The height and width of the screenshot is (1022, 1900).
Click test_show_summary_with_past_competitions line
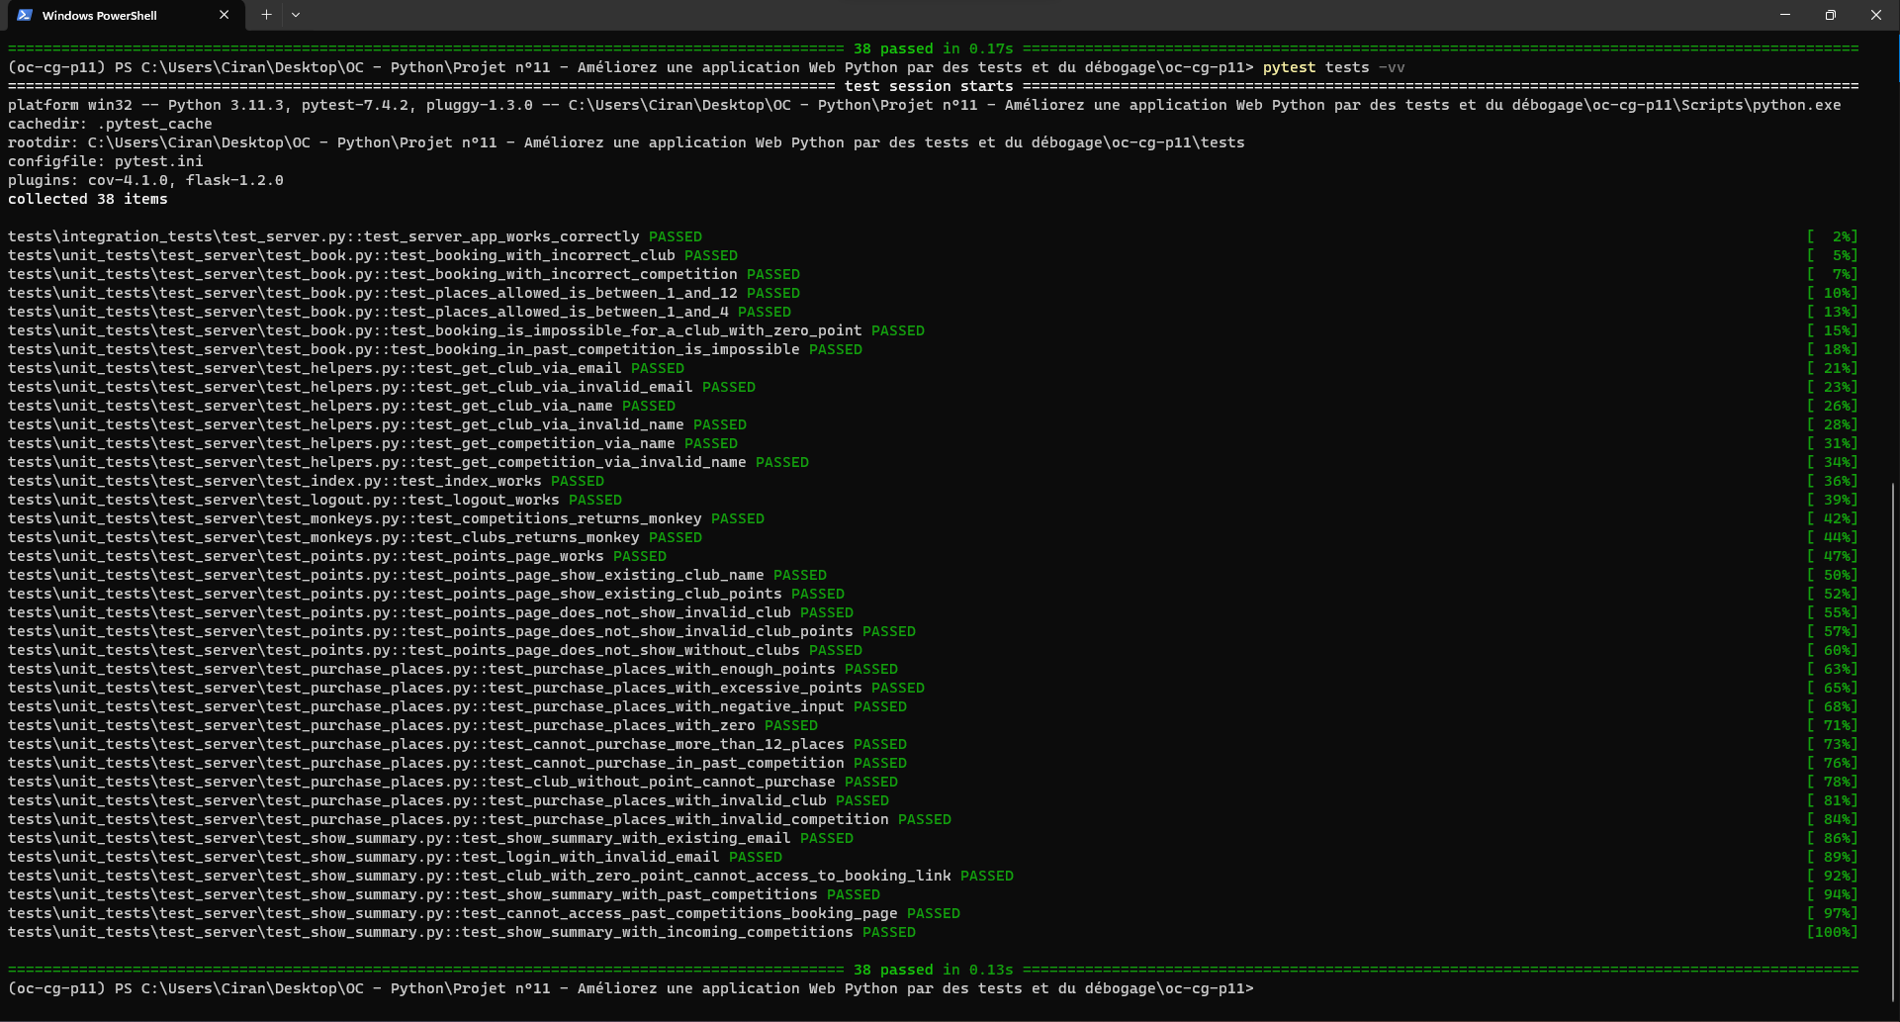pos(444,894)
